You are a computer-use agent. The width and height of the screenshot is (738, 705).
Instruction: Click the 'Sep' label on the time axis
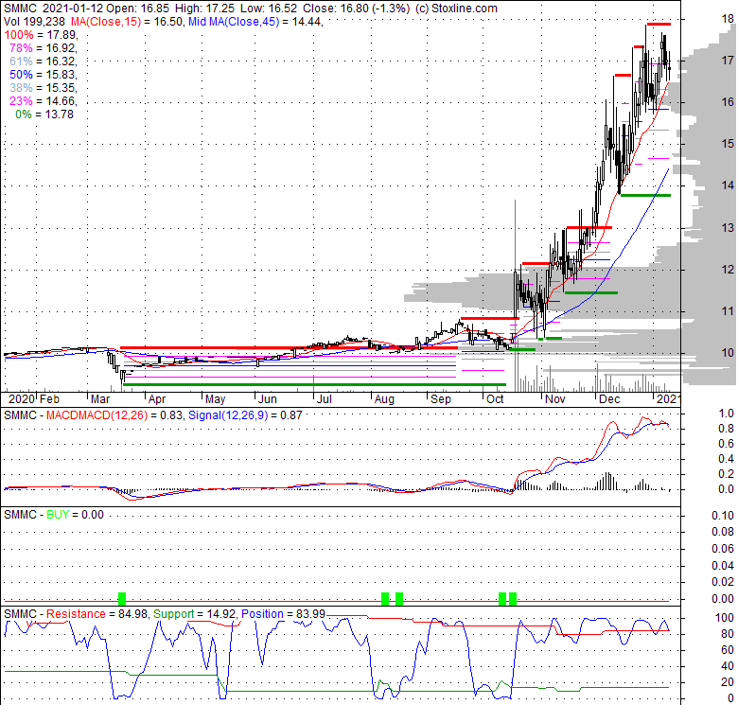pos(441,399)
